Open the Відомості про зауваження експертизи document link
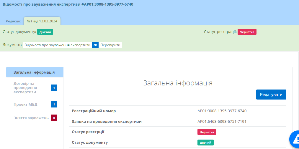Screen dimensions: 299x149 click(57, 45)
